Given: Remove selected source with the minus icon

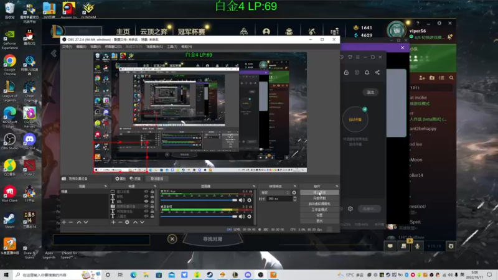Looking at the screenshot, I should tap(120, 222).
